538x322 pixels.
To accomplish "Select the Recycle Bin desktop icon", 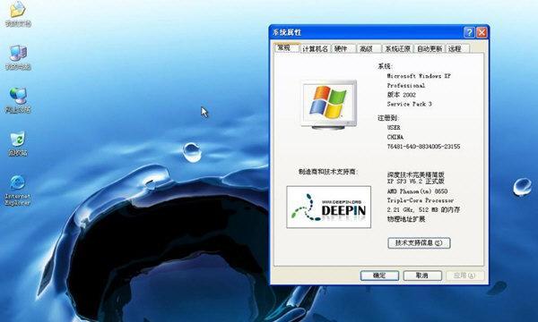I will 18,143.
